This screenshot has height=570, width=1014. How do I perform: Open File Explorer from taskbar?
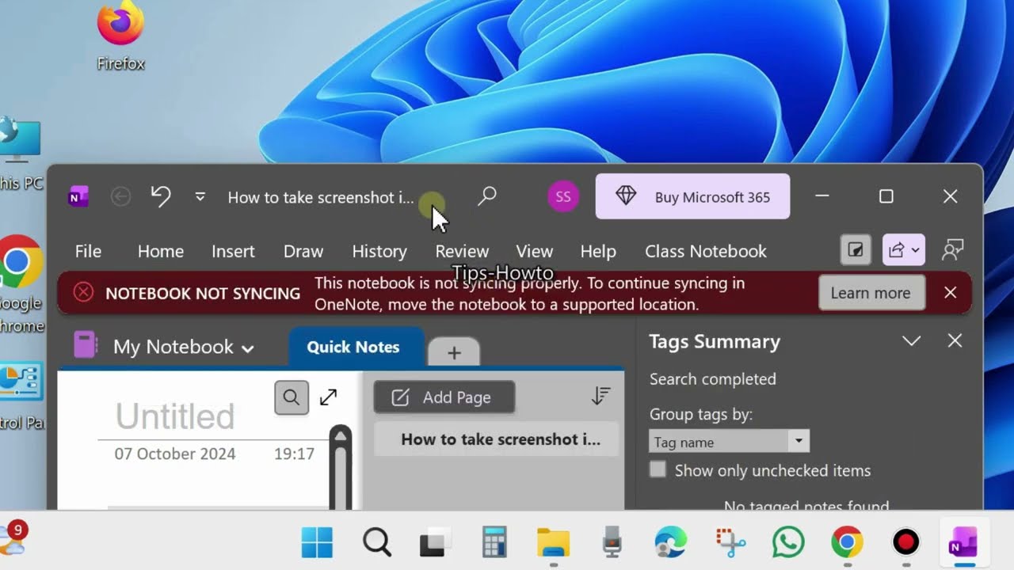click(553, 543)
